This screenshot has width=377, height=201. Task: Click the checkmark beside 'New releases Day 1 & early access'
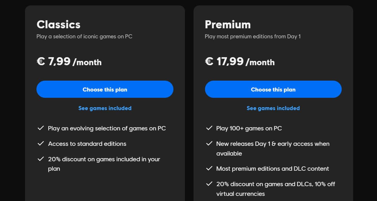(209, 144)
